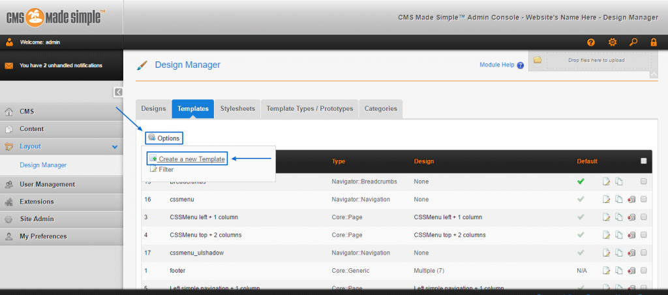
Task: Expand the My Preferences sidebar section
Action: pyautogui.click(x=61, y=236)
